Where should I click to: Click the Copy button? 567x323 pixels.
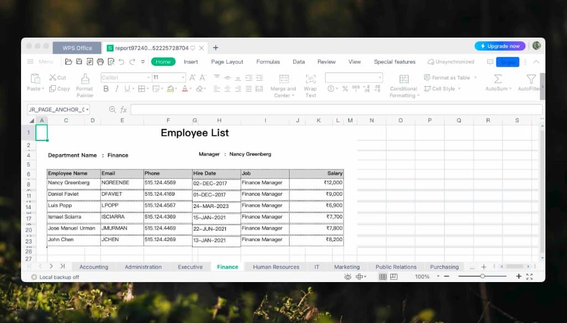pos(60,88)
